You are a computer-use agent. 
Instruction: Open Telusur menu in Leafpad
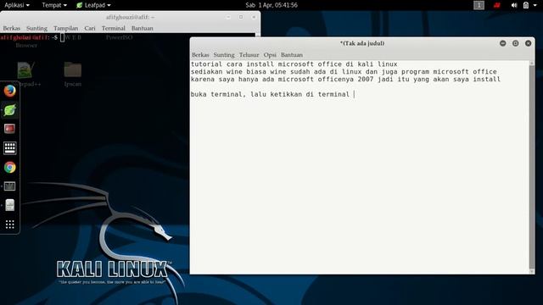[x=249, y=54]
